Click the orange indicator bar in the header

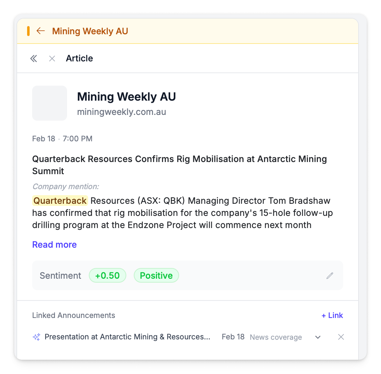point(29,31)
